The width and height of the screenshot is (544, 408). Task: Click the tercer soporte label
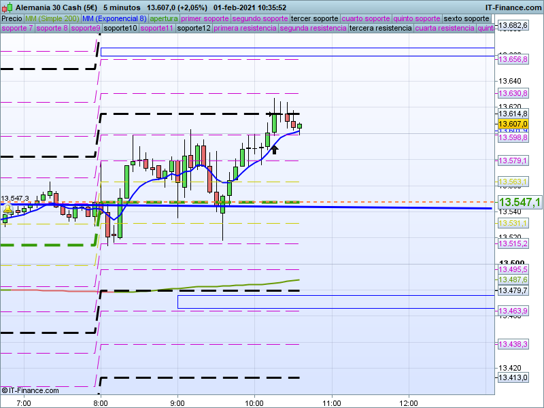pos(314,18)
